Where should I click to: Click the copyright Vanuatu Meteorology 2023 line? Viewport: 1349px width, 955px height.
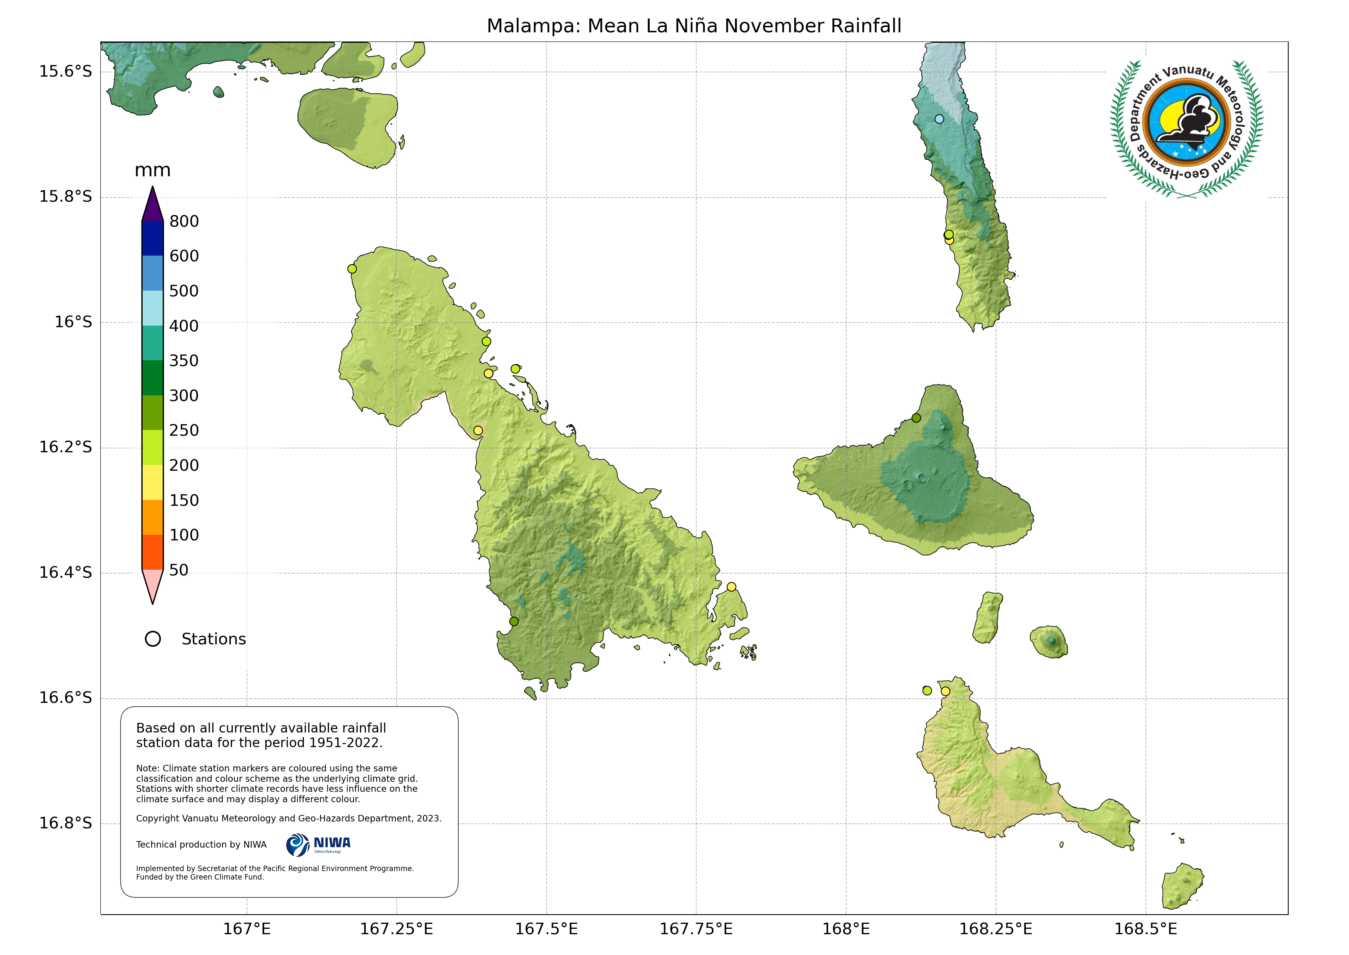coord(288,819)
